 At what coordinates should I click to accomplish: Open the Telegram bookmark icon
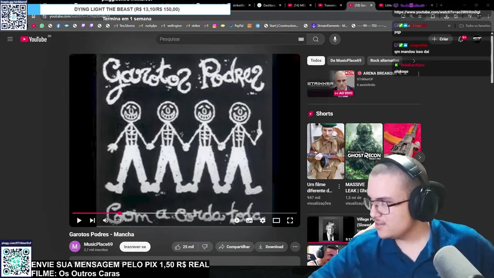point(258,26)
